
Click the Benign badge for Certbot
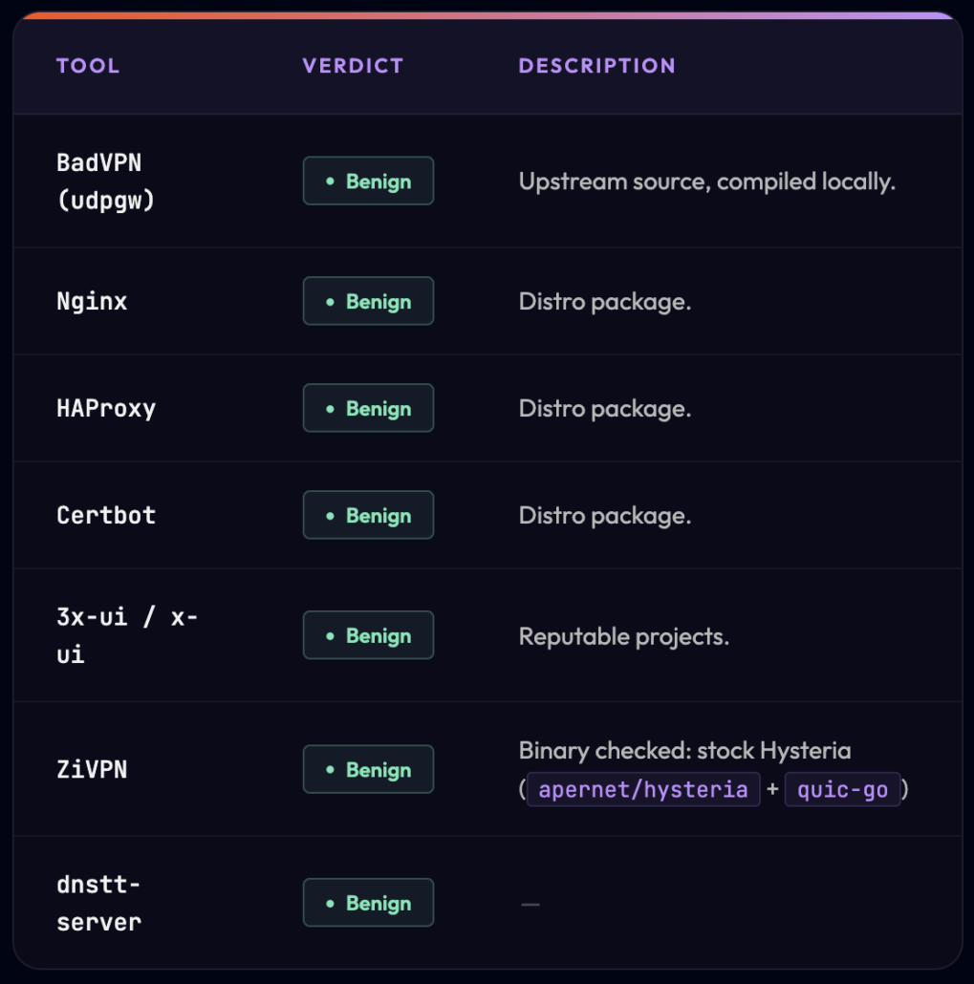368,515
